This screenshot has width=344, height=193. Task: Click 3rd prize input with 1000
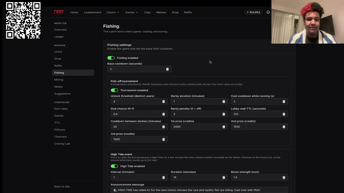tap(139, 139)
